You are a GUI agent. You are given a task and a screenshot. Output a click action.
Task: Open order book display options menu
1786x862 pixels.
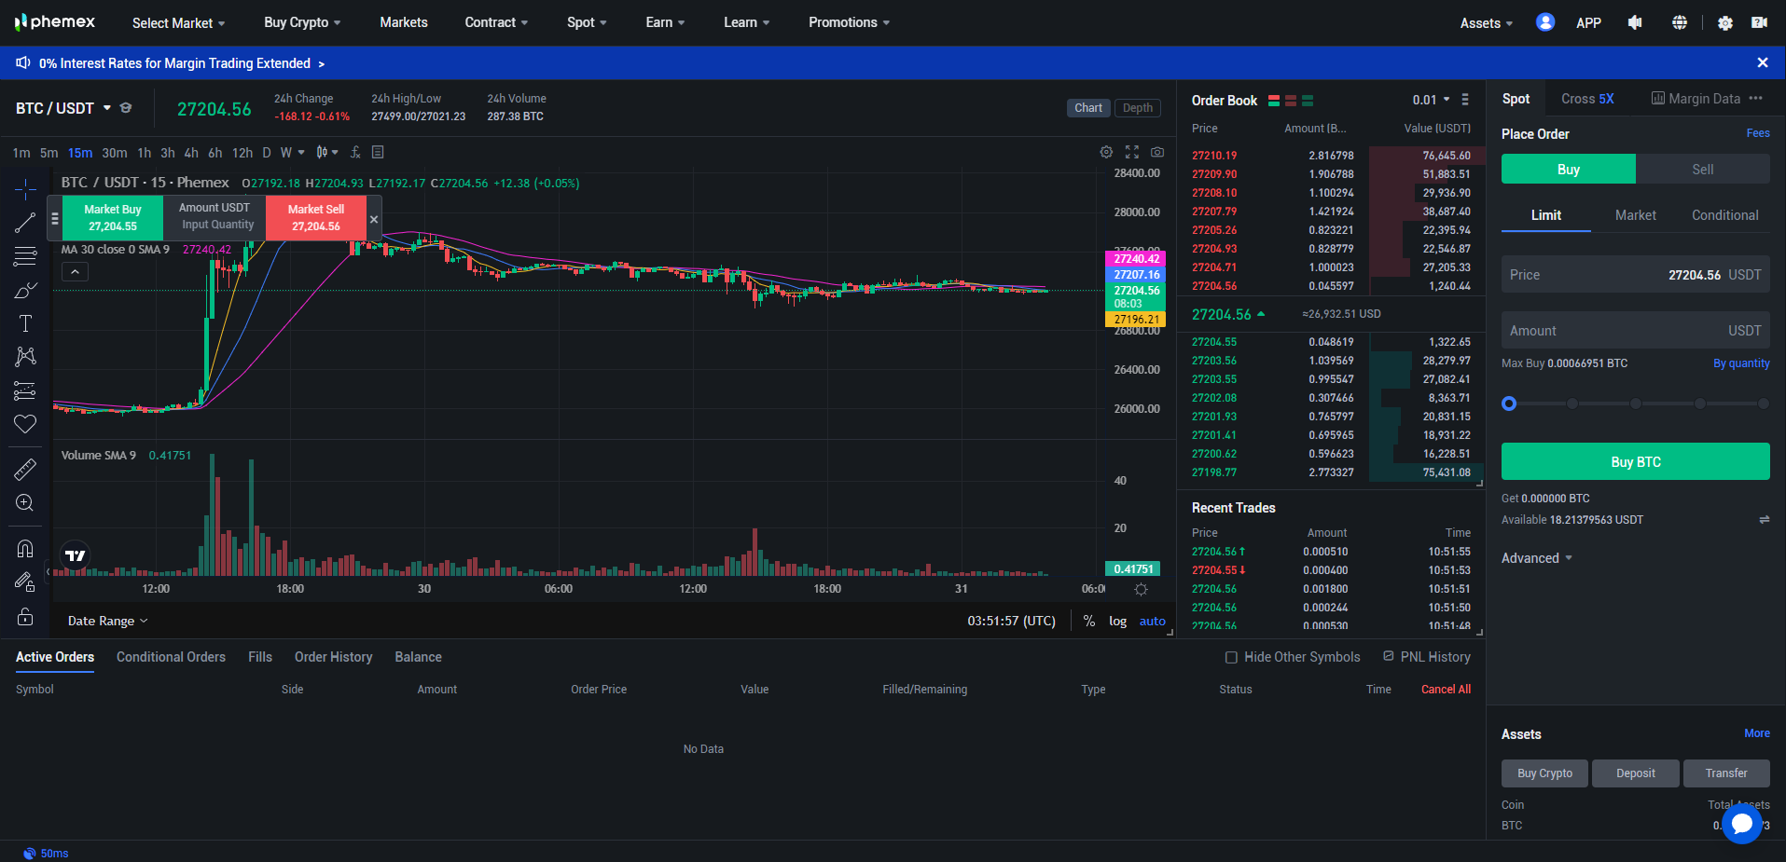click(1465, 100)
